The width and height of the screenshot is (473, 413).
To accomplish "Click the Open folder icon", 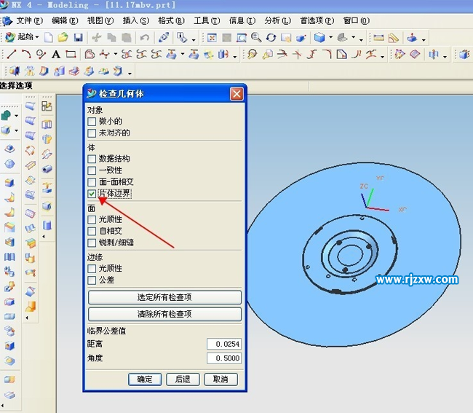I will 63,37.
